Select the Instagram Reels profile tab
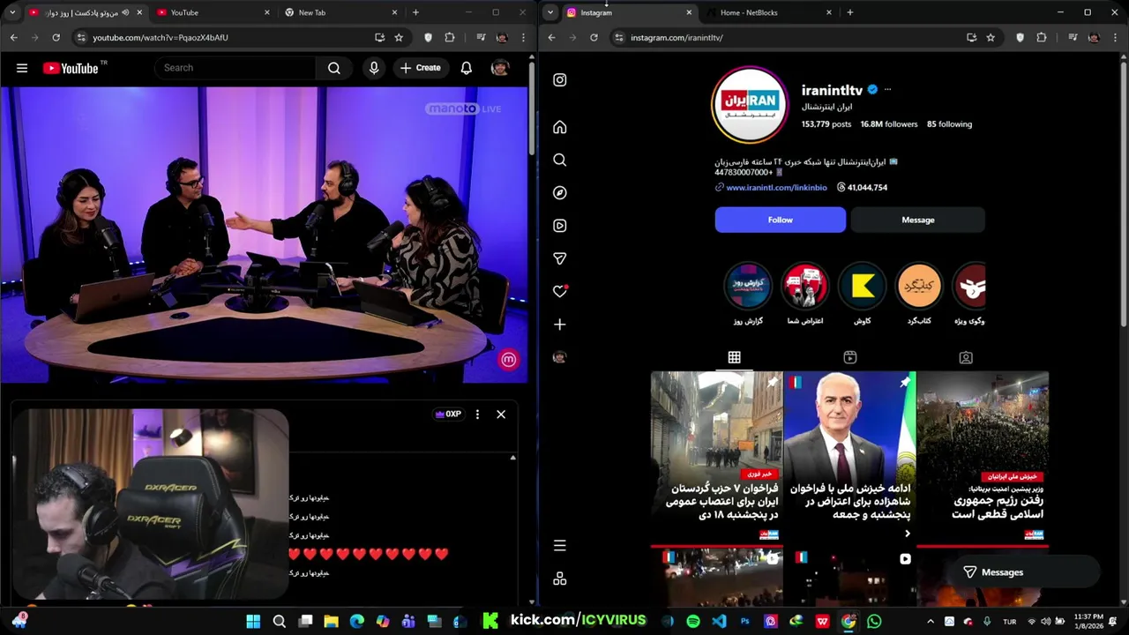Viewport: 1129px width, 635px height. click(849, 357)
